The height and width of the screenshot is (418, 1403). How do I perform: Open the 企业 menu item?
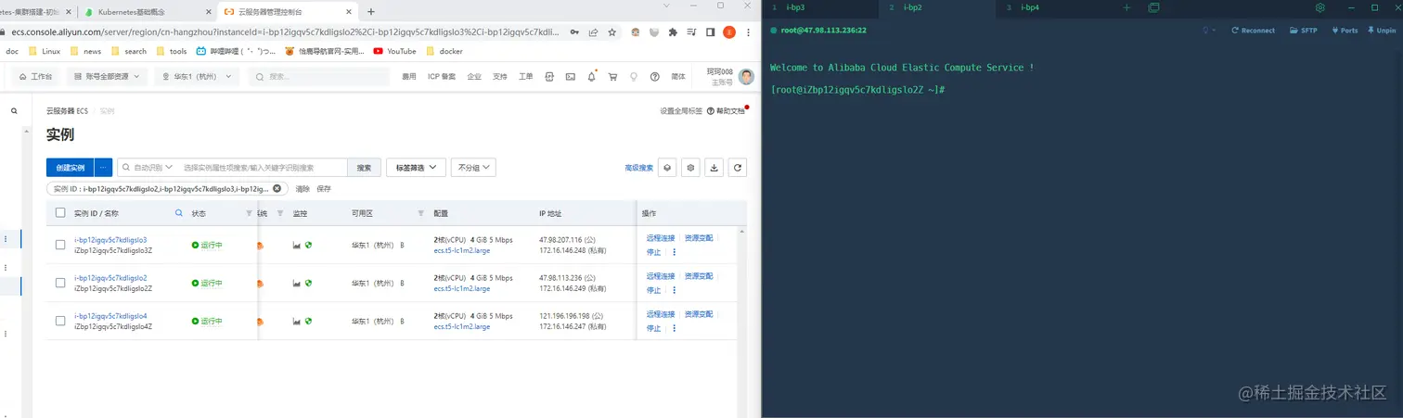474,77
